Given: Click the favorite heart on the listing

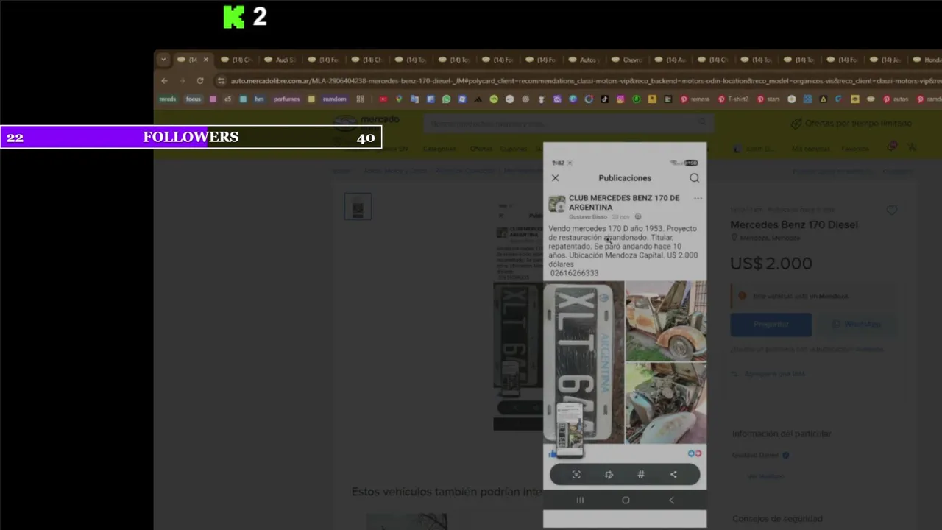Looking at the screenshot, I should pos(892,211).
